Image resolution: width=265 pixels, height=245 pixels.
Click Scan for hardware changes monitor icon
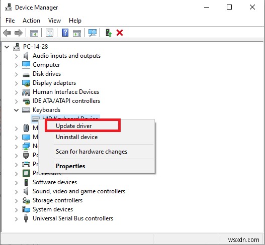(93, 33)
